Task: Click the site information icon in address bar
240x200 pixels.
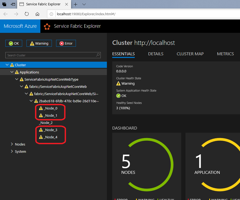Action: click(51, 14)
